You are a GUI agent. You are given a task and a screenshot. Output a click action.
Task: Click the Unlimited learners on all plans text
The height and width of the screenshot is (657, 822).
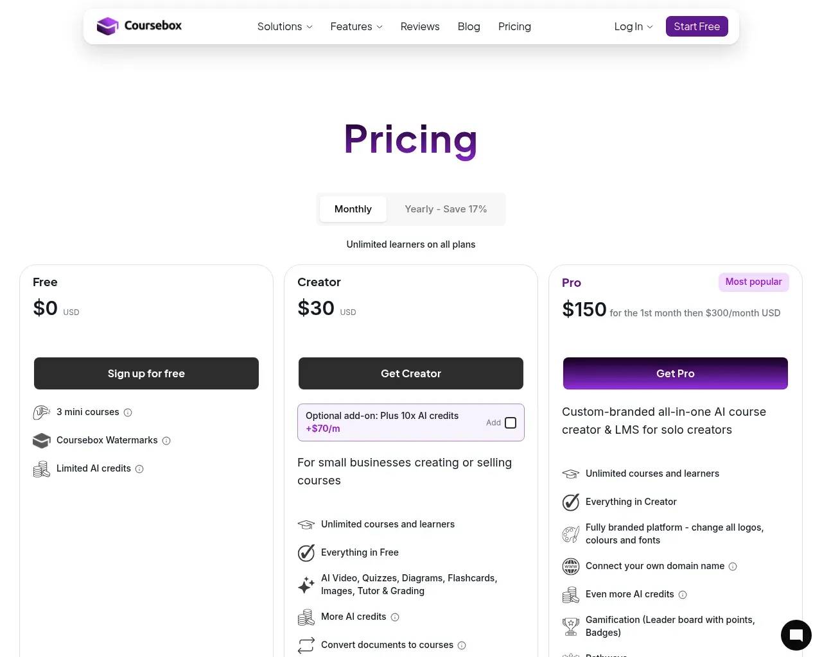pos(411,244)
